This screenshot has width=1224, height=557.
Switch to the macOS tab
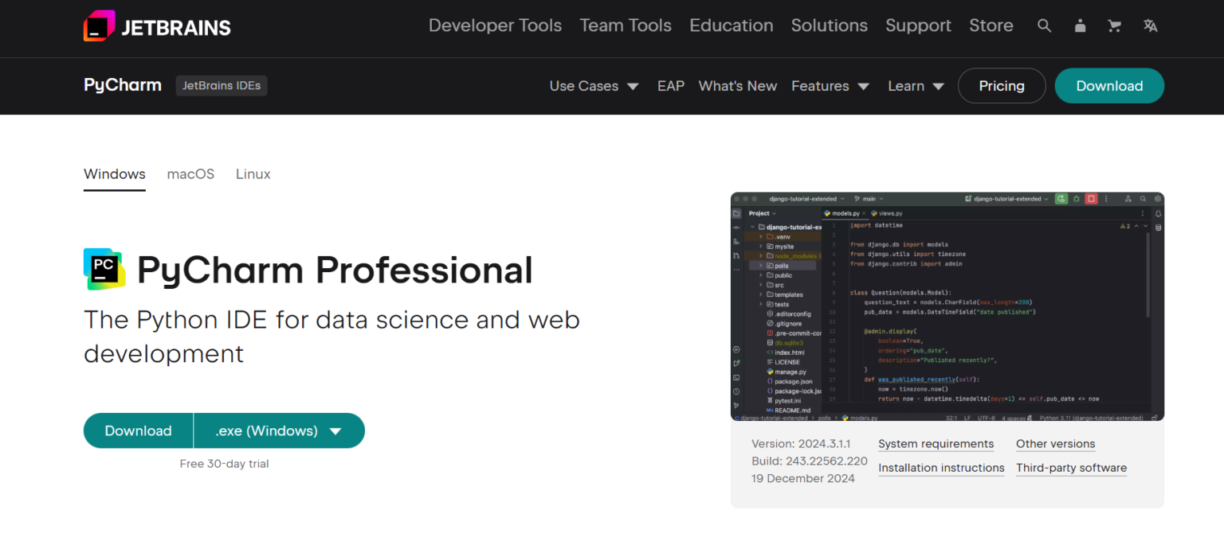[x=190, y=173]
